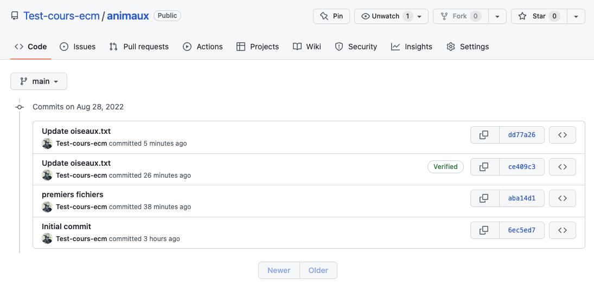This screenshot has width=594, height=292.
Task: Pin this repository
Action: [331, 16]
